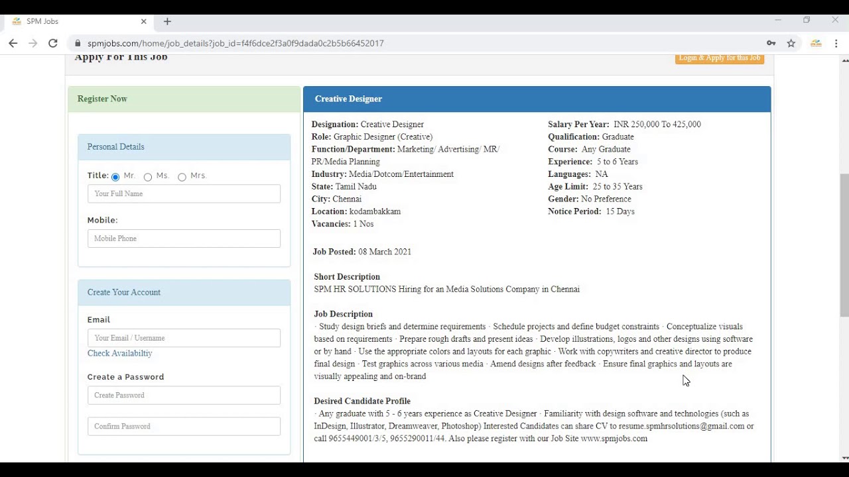Reload the current page

pyautogui.click(x=53, y=43)
